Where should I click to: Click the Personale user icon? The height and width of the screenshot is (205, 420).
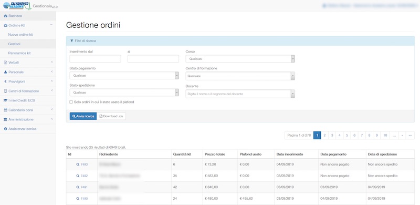(x=6, y=72)
